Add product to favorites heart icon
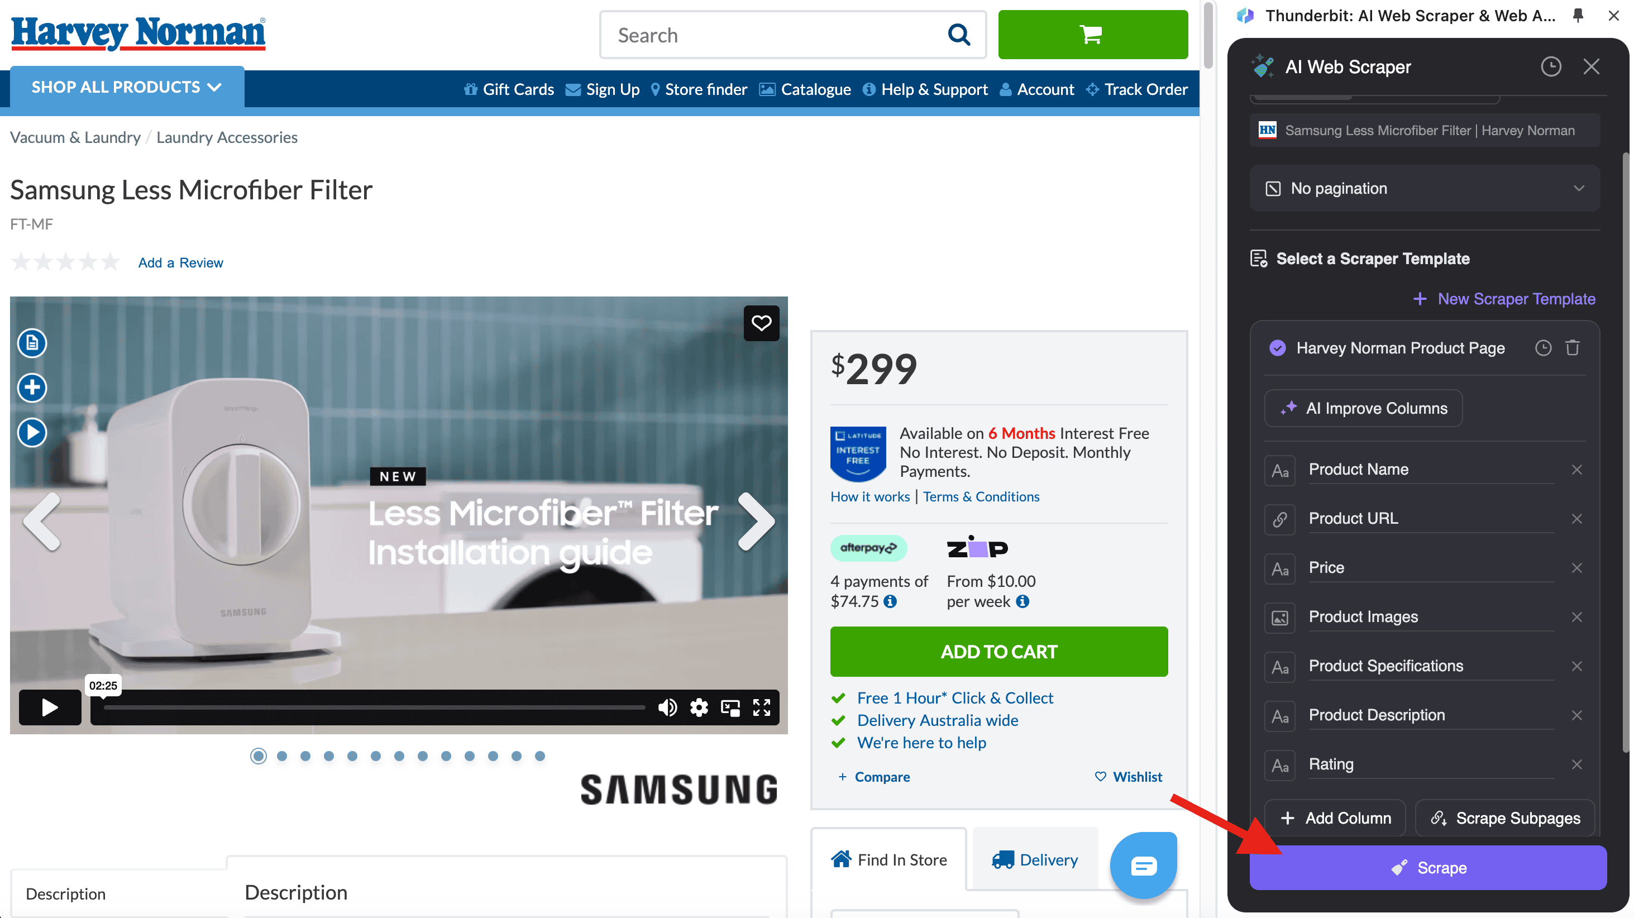The width and height of the screenshot is (1634, 918). pyautogui.click(x=761, y=323)
